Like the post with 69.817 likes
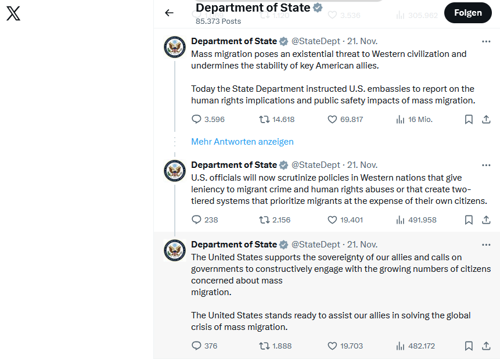The height and width of the screenshot is (359, 500). [332, 120]
